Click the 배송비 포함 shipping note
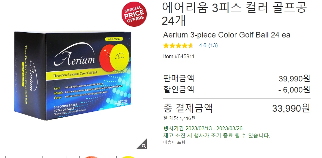The image size is (322, 158). click(x=174, y=142)
